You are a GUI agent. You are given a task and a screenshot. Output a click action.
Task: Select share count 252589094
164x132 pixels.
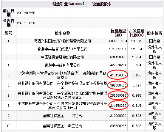(118, 95)
